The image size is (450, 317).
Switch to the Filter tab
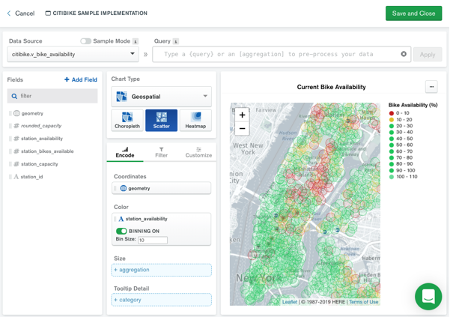tap(161, 152)
